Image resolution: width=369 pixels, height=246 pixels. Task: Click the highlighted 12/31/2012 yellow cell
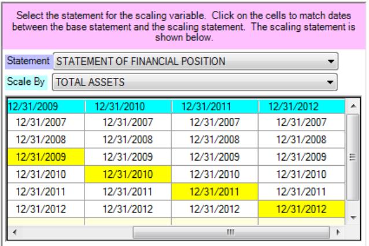(x=301, y=209)
